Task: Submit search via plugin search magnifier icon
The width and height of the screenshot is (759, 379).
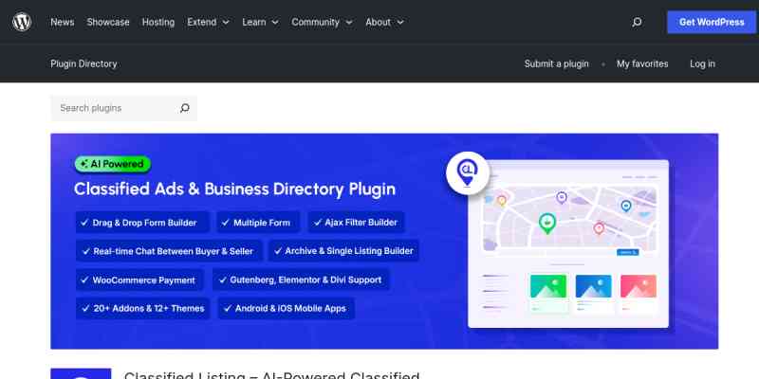Action: 184,108
